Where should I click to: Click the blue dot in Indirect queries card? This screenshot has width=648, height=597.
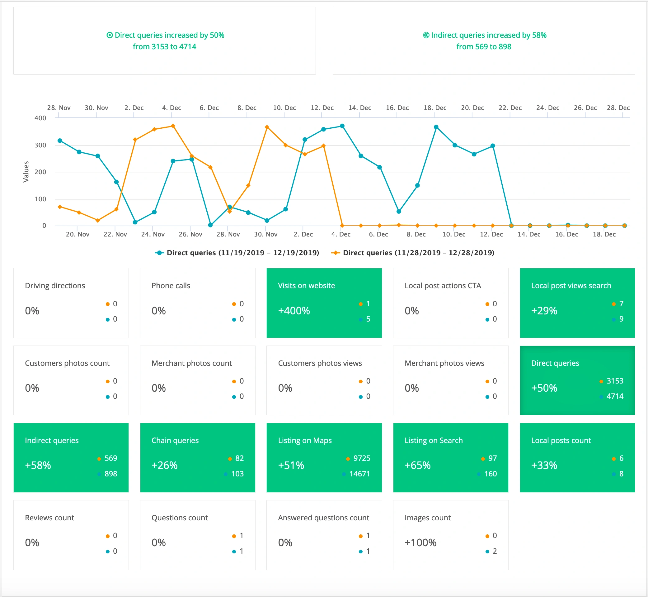tap(99, 474)
